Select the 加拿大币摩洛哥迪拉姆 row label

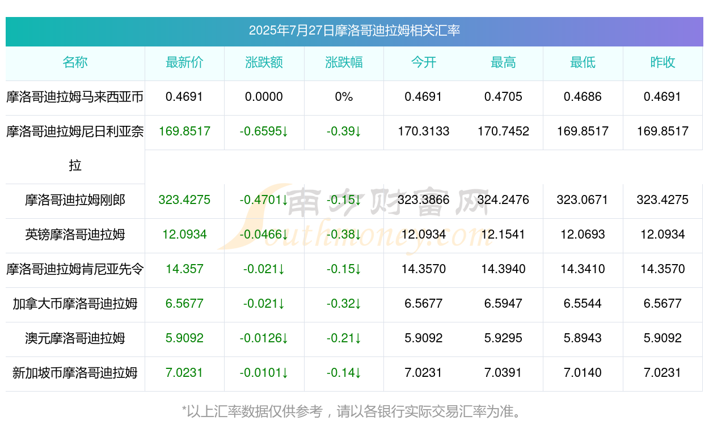click(75, 304)
